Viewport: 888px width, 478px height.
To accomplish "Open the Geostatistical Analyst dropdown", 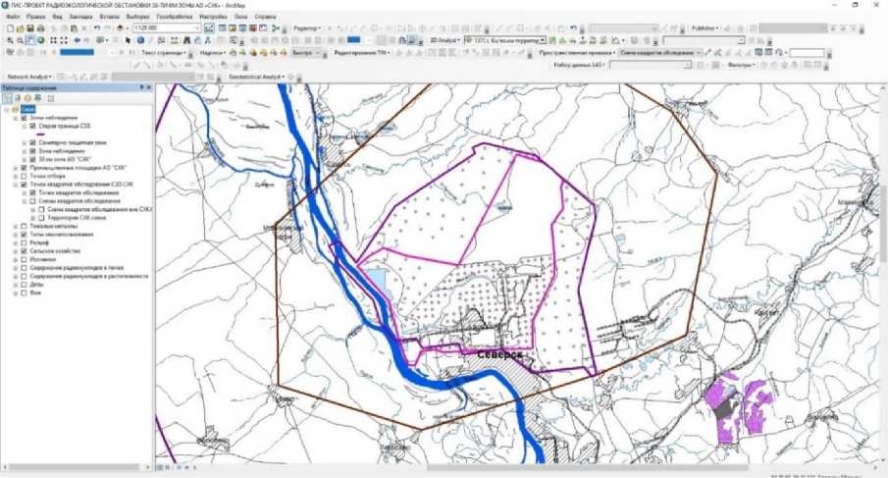I will 256,77.
